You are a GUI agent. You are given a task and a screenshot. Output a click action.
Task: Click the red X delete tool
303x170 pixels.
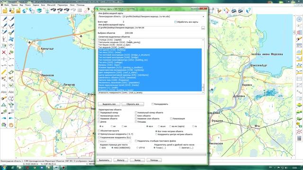[4, 52]
